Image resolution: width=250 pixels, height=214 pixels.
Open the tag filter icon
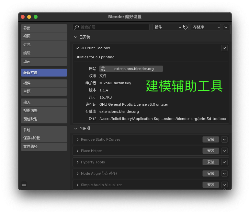[186, 27]
